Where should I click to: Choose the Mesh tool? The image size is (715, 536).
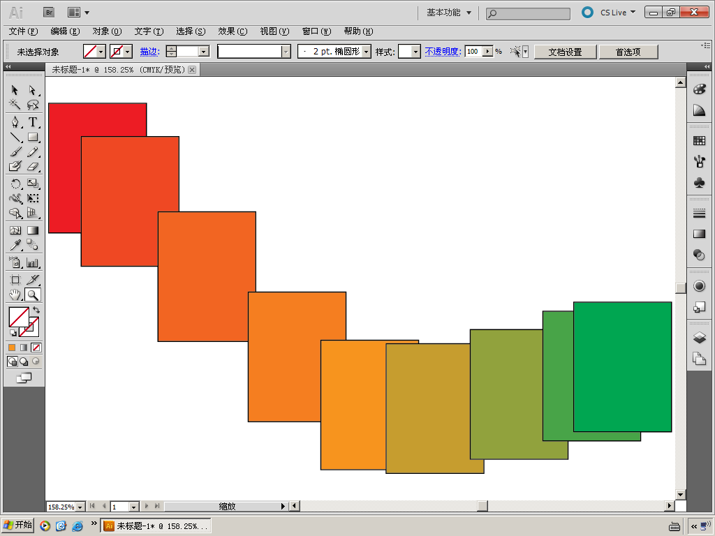click(15, 230)
